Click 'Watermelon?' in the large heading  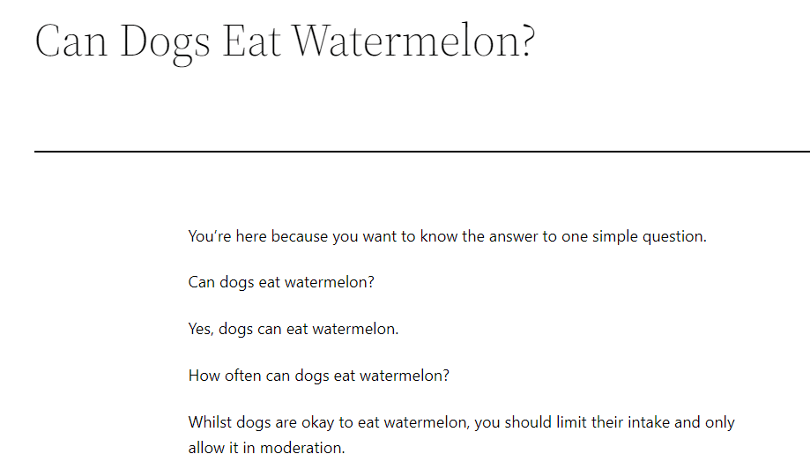(413, 41)
